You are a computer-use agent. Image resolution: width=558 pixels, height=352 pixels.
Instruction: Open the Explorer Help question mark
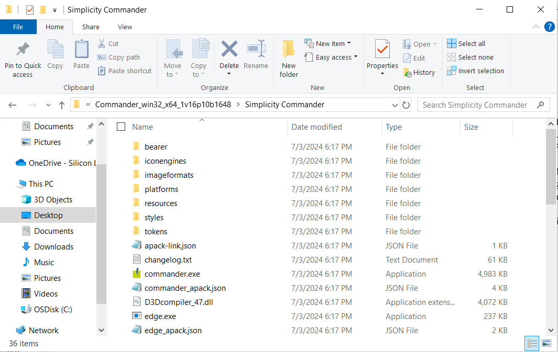click(x=549, y=27)
